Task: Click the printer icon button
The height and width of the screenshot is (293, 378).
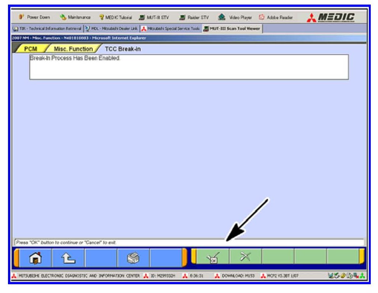Action: 133,258
